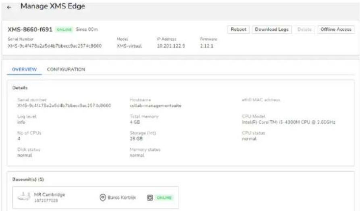Click the greyed-out Delete button
This screenshot has height=211, width=360.
tap(304, 29)
